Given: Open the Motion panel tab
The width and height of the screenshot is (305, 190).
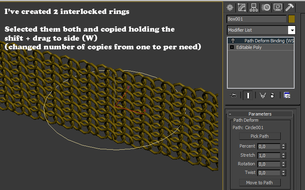Looking at the screenshot, I should [266, 7].
